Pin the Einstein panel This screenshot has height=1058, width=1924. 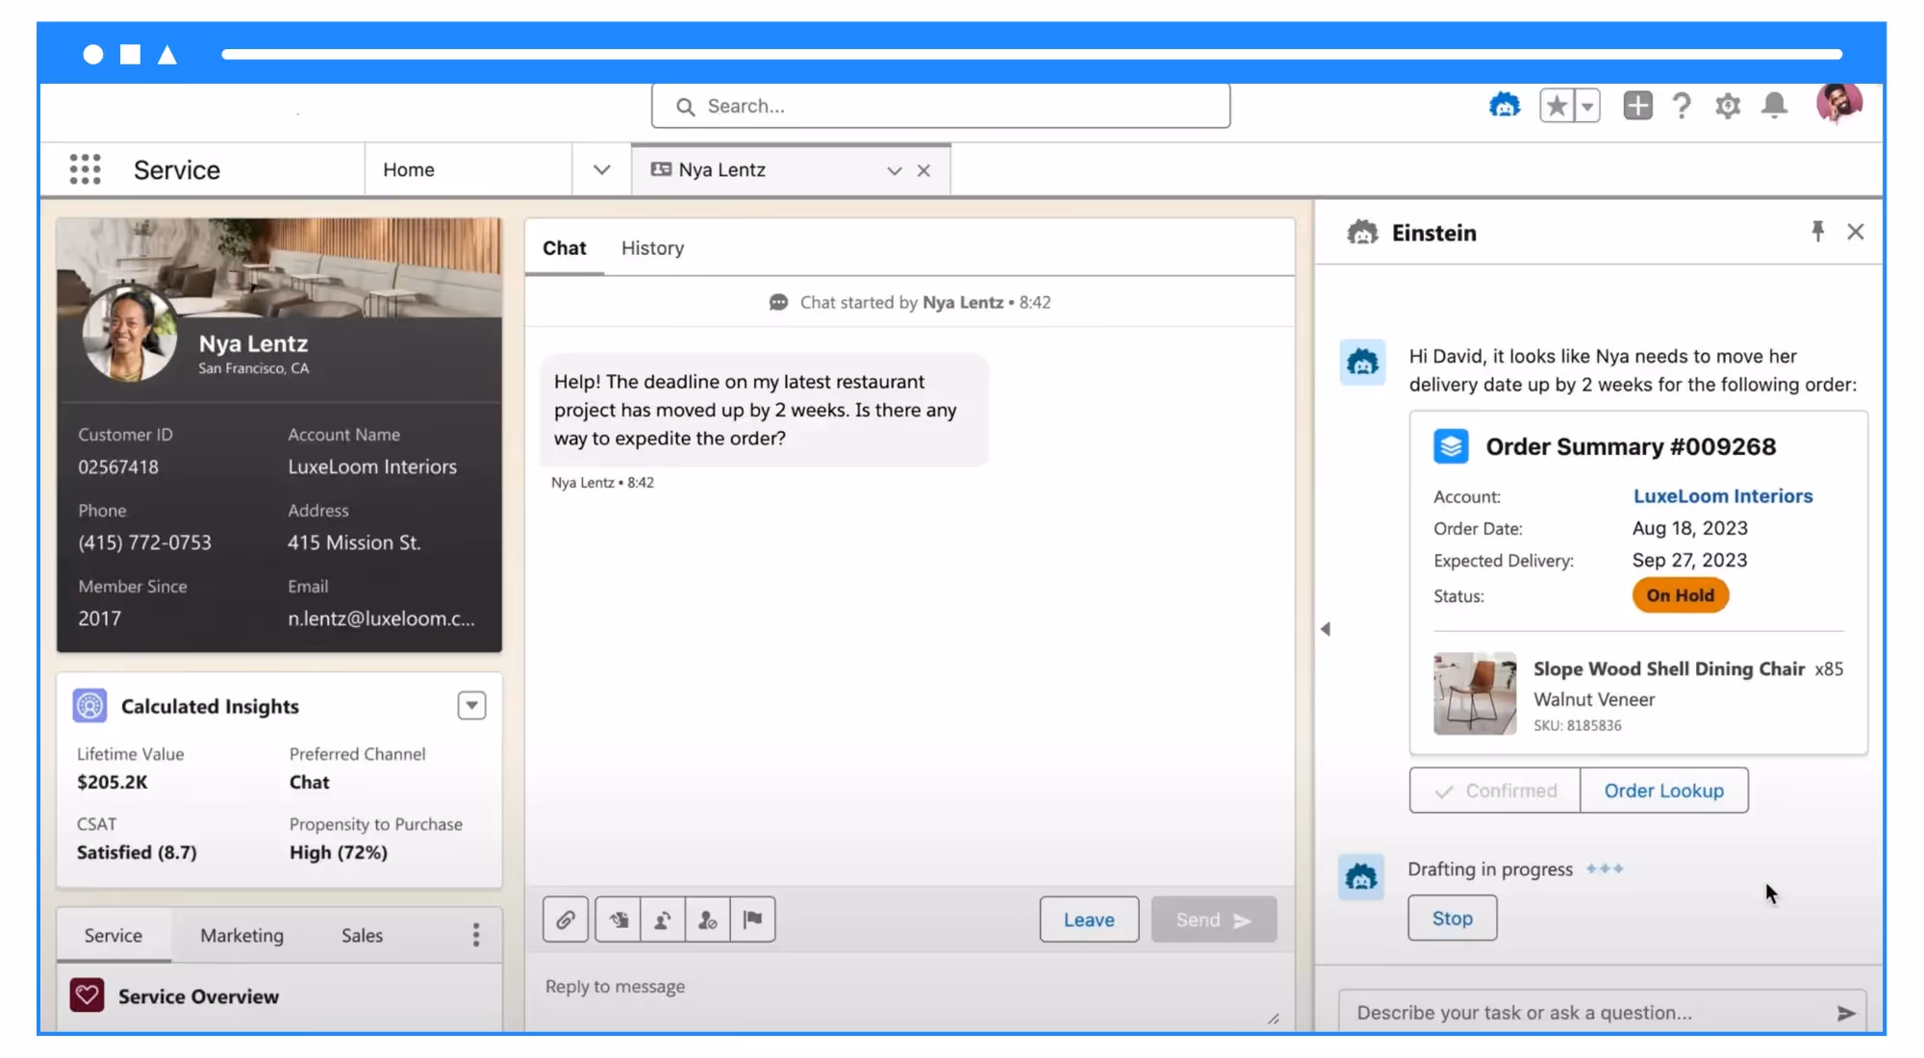(x=1817, y=232)
